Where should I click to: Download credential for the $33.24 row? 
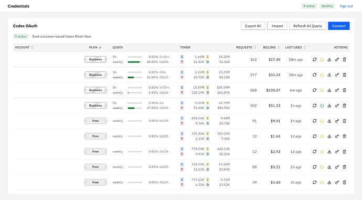coord(329,75)
